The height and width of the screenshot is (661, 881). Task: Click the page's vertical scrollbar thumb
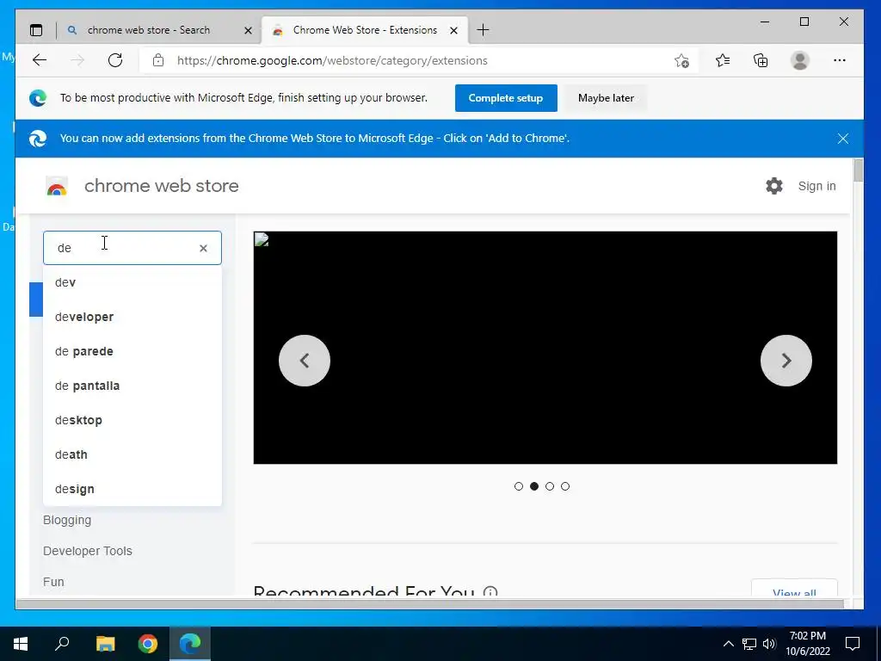pos(858,170)
